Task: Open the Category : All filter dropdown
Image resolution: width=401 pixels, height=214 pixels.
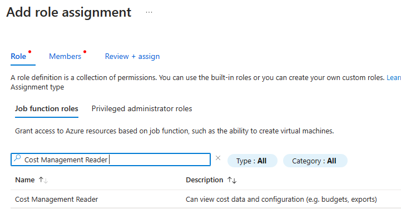Action: (315, 161)
